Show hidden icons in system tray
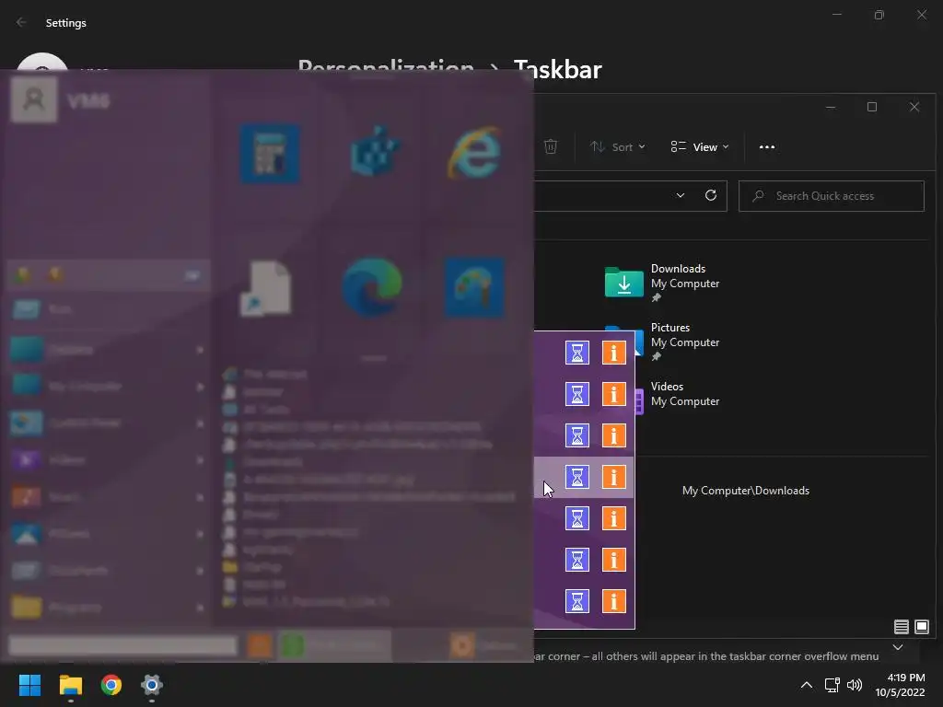Screen dimensions: 943x707 807,685
